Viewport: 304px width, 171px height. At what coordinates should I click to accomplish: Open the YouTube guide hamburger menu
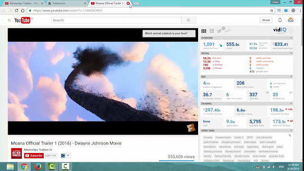[9, 20]
